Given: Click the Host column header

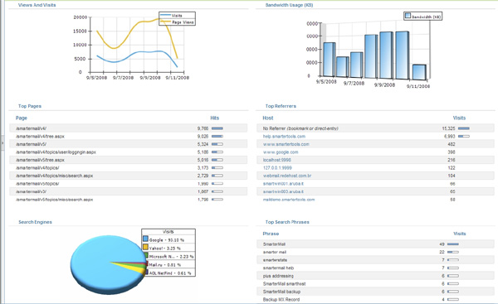Looking at the screenshot, I should [x=268, y=118].
